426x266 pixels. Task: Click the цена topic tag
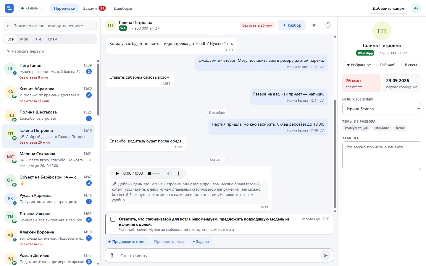[400, 128]
